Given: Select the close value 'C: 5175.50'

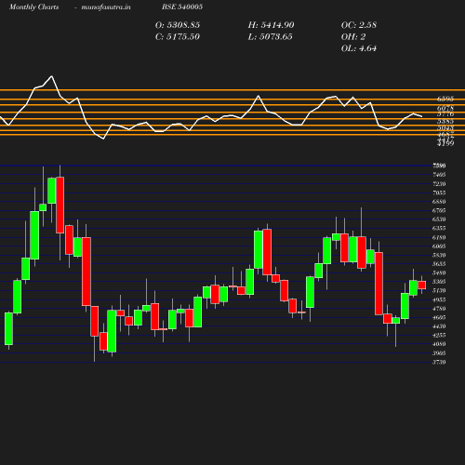Looking at the screenshot, I should [x=178, y=36].
